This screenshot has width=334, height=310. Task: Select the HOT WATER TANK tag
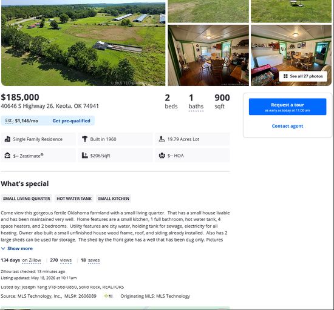click(74, 199)
